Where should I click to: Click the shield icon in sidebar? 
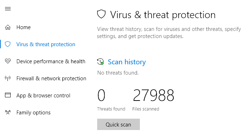click(8, 44)
